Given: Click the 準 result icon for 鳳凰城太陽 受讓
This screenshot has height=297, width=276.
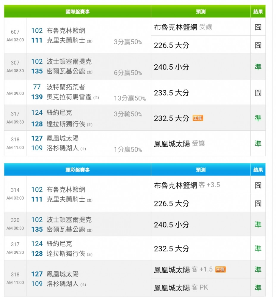Looking at the screenshot, I should tap(258, 144).
